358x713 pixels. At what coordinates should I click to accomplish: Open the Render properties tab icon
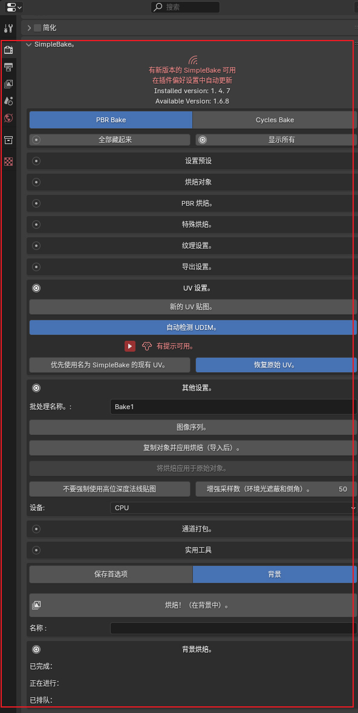coord(8,50)
